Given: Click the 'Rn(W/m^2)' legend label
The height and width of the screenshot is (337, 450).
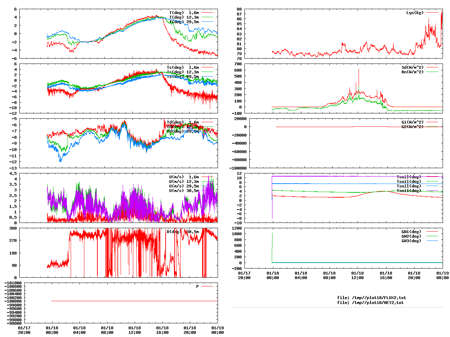Looking at the screenshot, I should coord(413,72).
